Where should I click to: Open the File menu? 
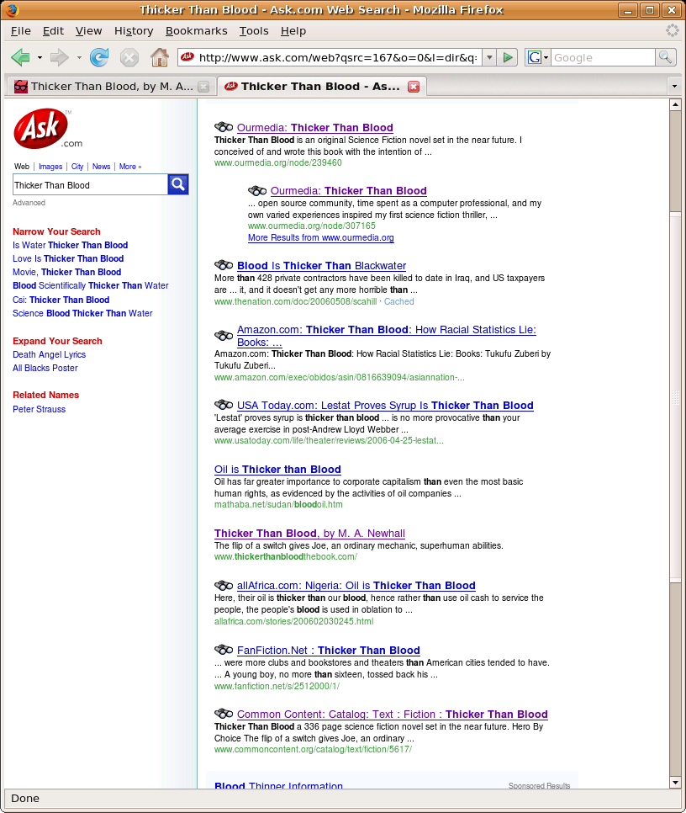tap(21, 31)
